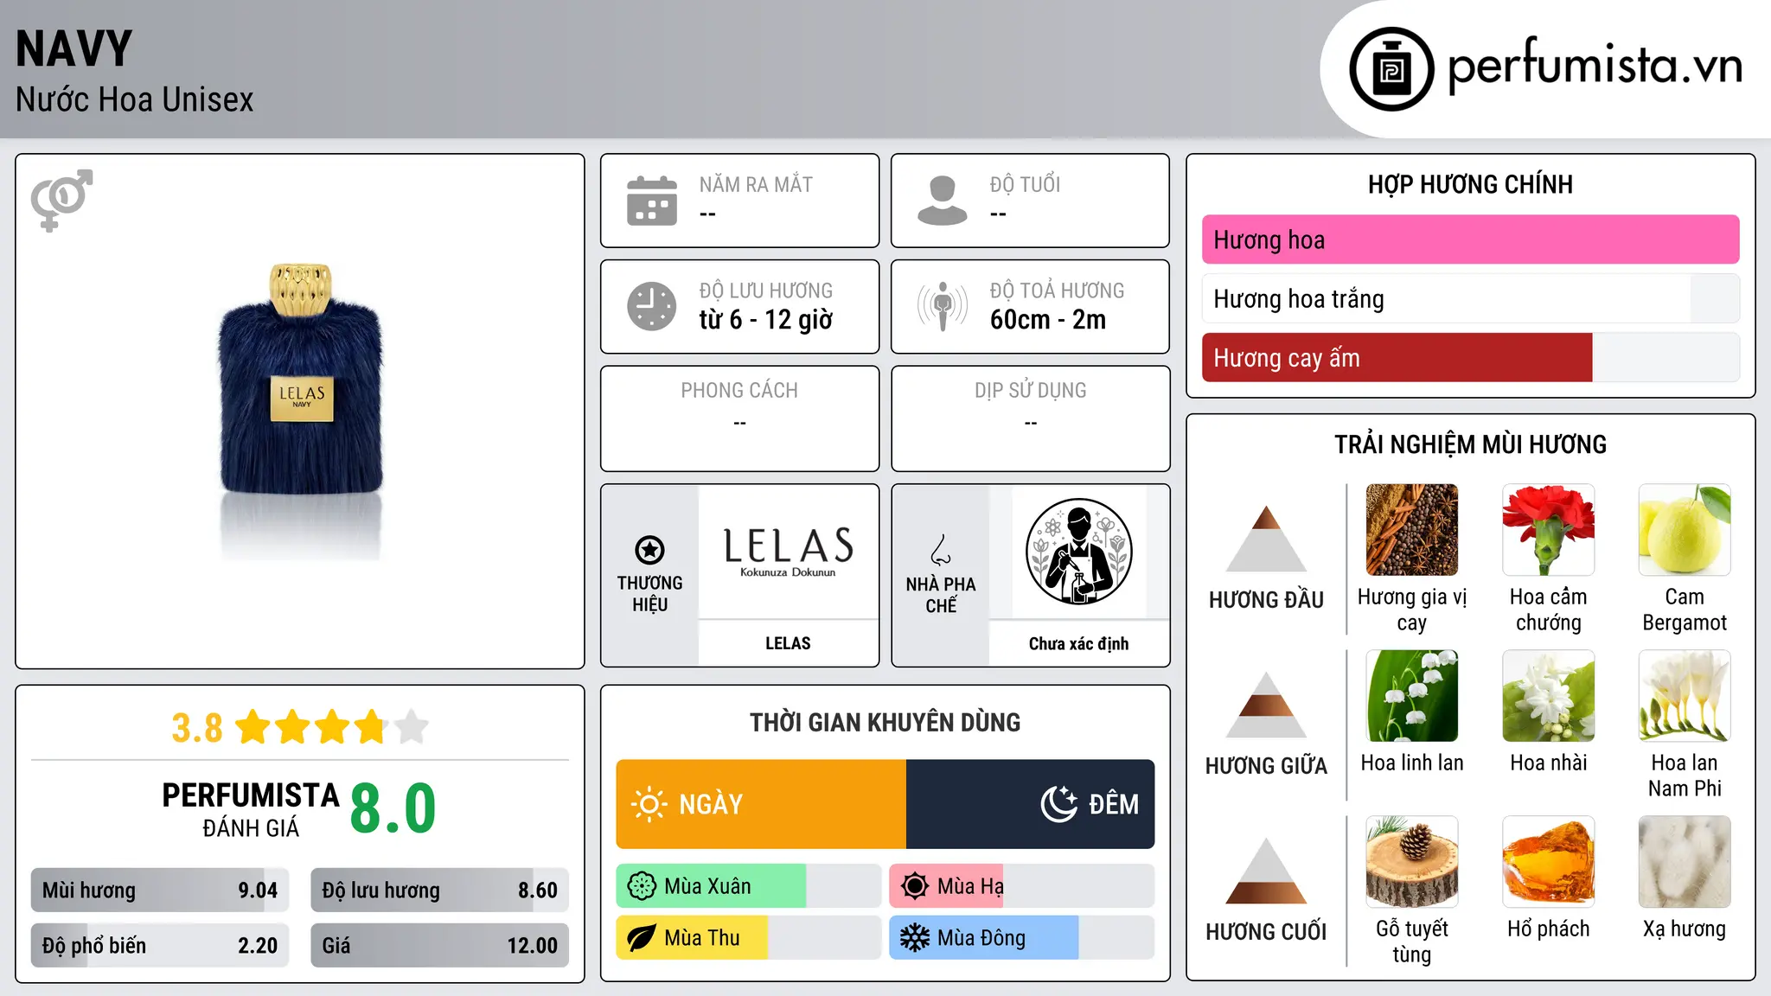
Task: Click the Hợp Hương Chính heading
Action: click(x=1471, y=184)
